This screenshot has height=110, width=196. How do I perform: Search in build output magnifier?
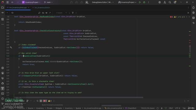[37, 101]
